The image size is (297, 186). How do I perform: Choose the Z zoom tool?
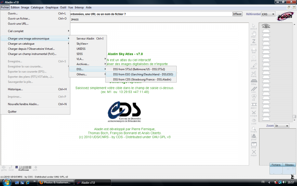pos(254,42)
